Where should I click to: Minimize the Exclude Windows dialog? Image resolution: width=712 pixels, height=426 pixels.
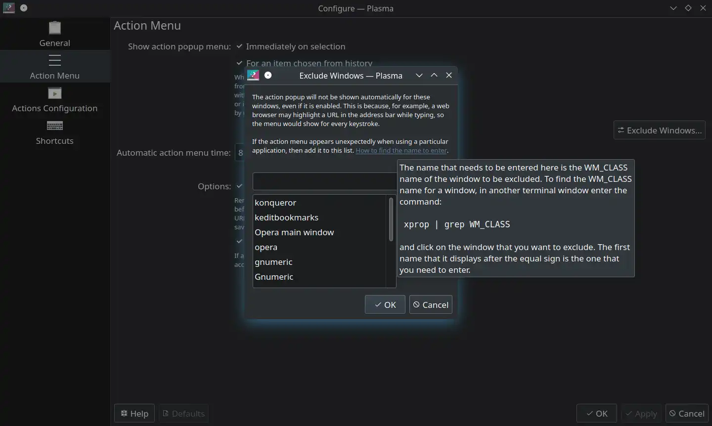(419, 75)
